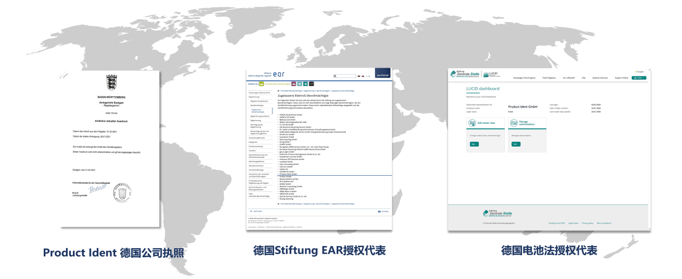682x279 pixels.
Task: Click the print (drucken) icon
Action: [379, 211]
